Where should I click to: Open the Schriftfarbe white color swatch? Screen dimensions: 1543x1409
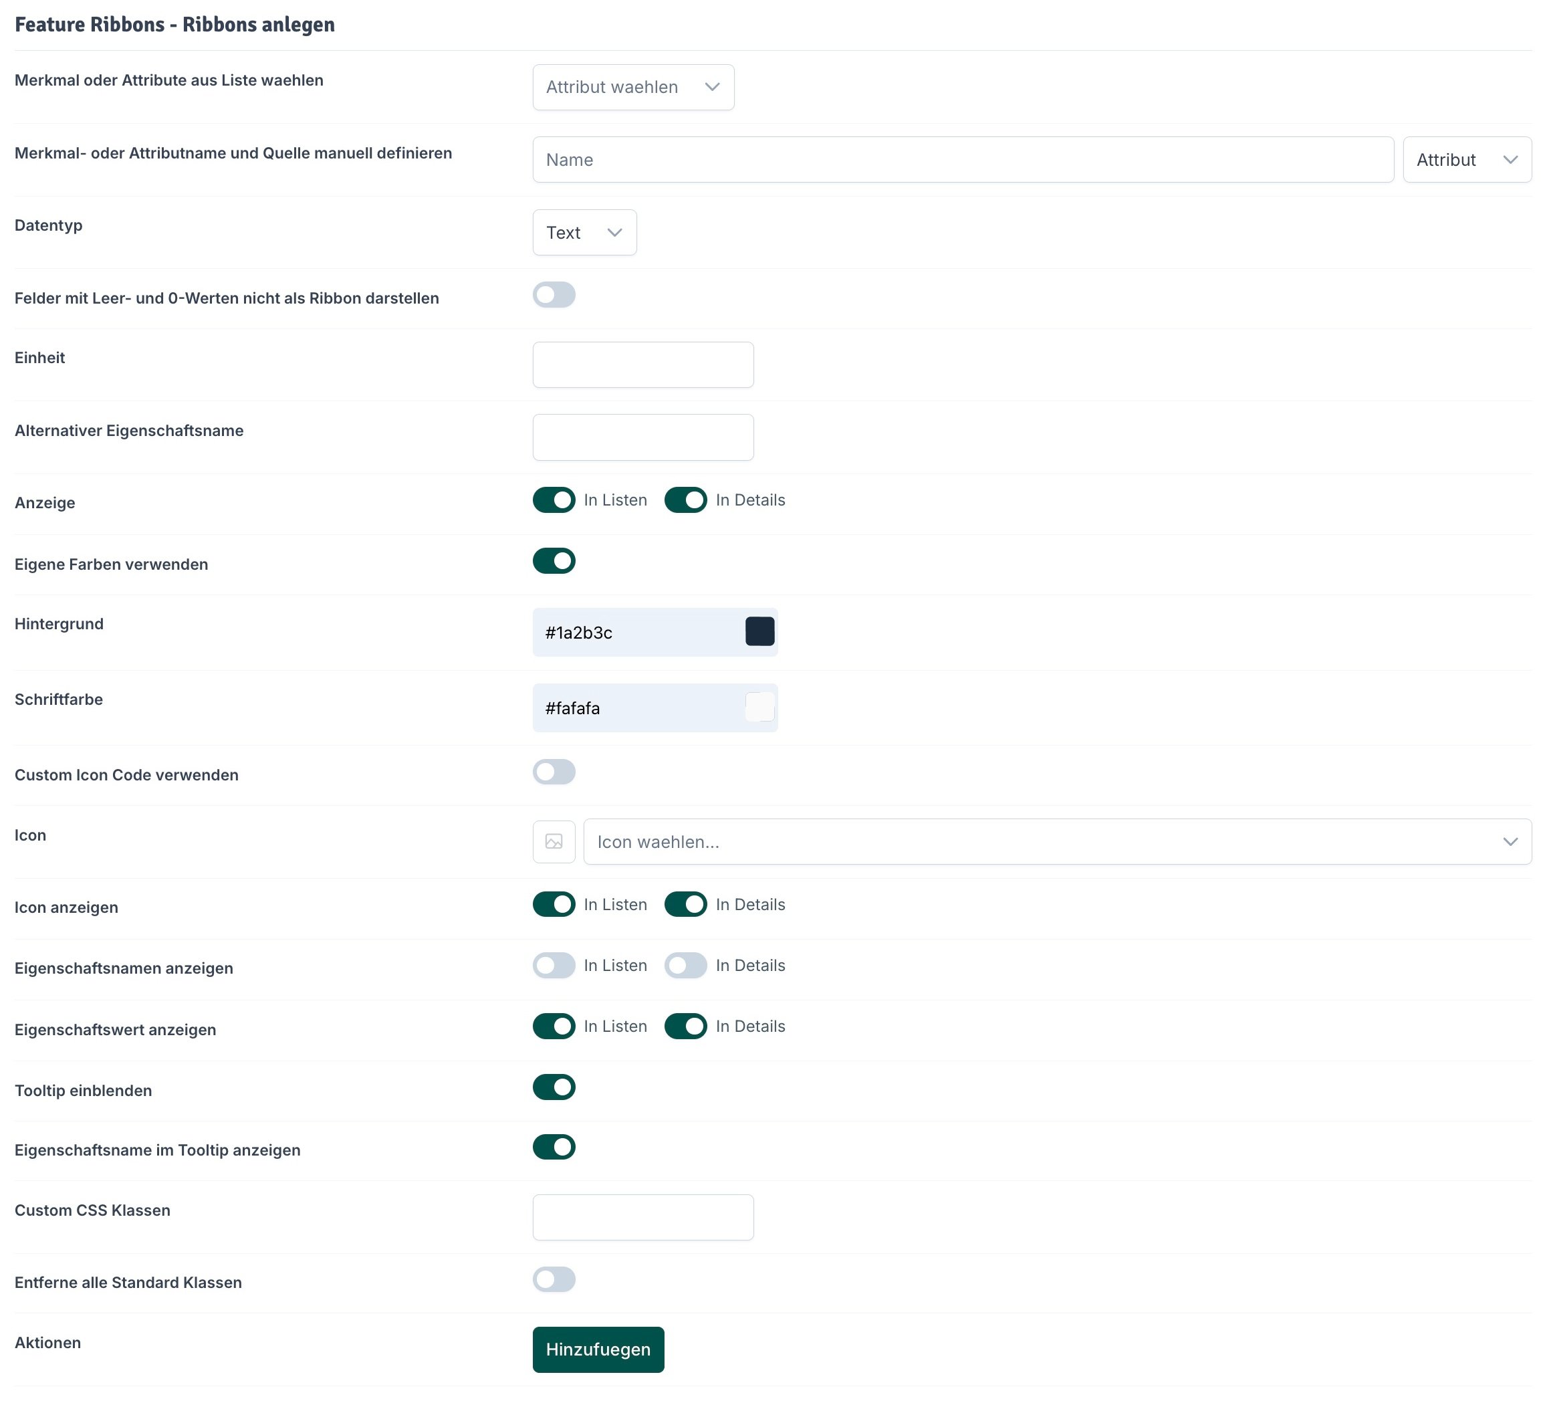click(x=759, y=707)
